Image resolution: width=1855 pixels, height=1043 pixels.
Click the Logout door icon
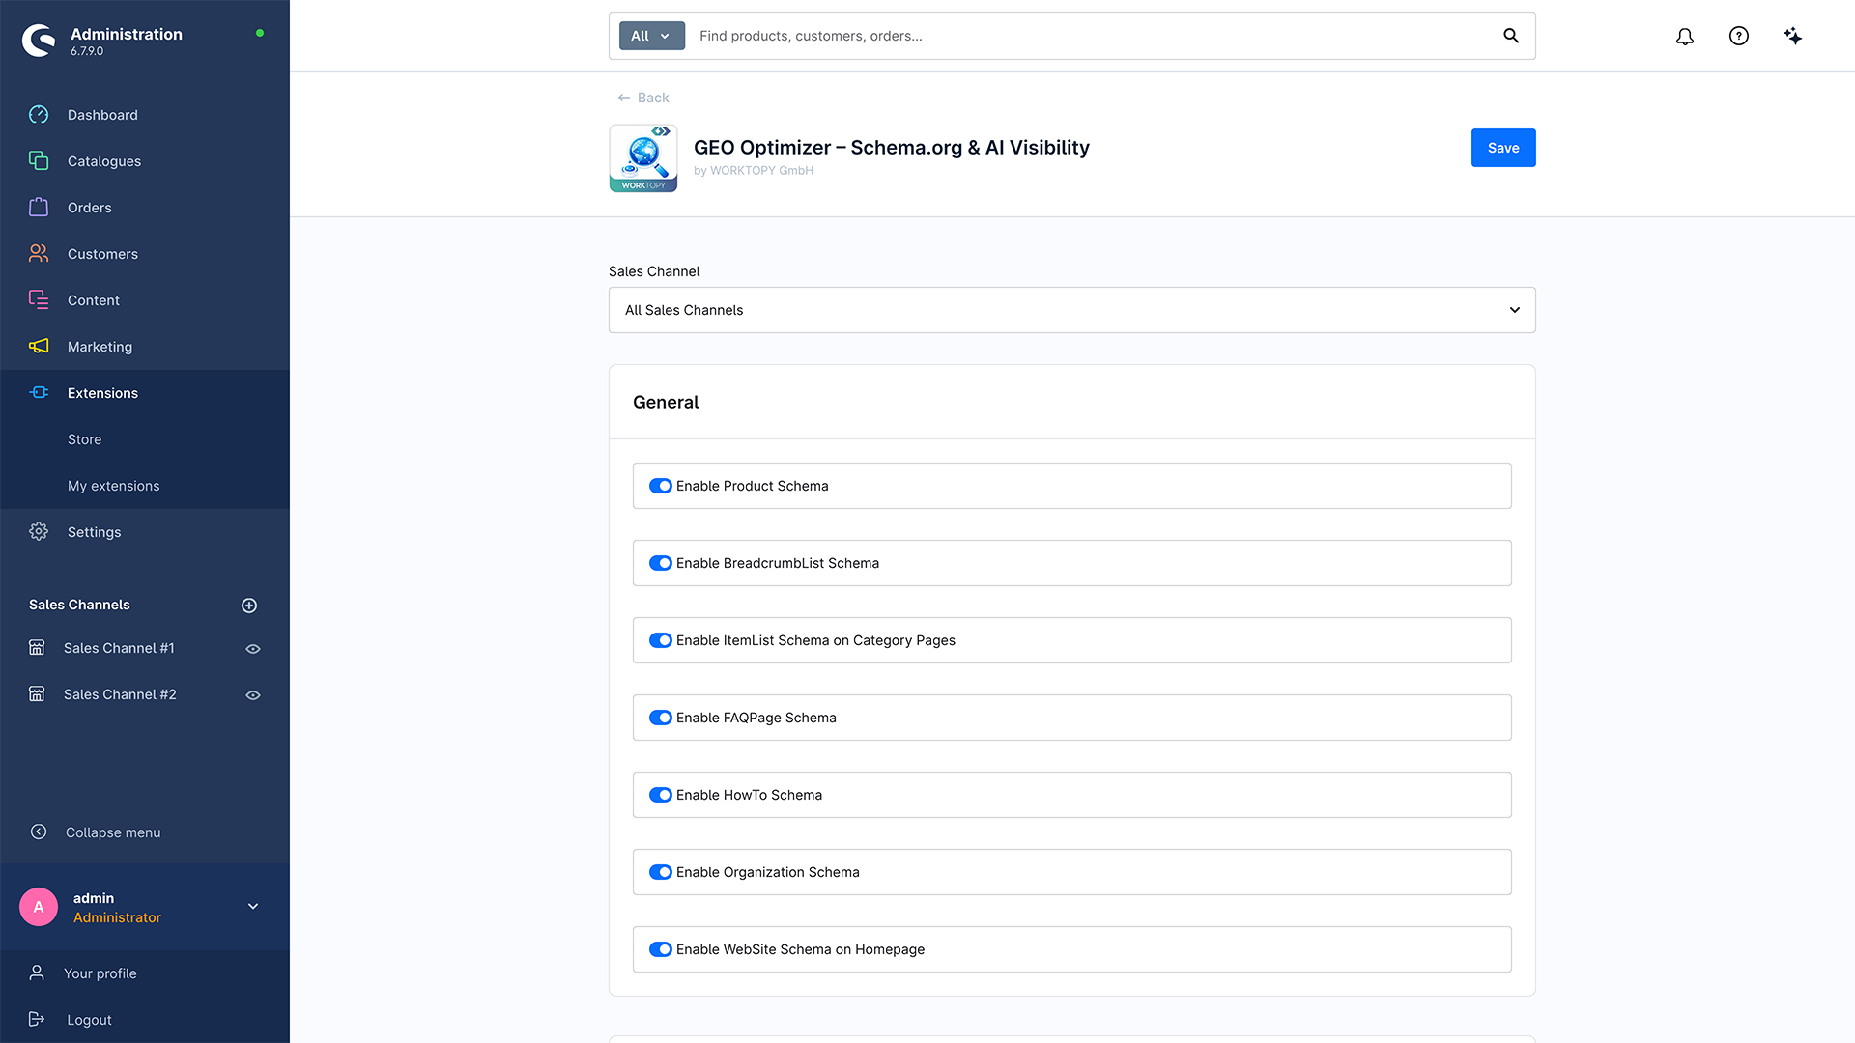tap(37, 1020)
